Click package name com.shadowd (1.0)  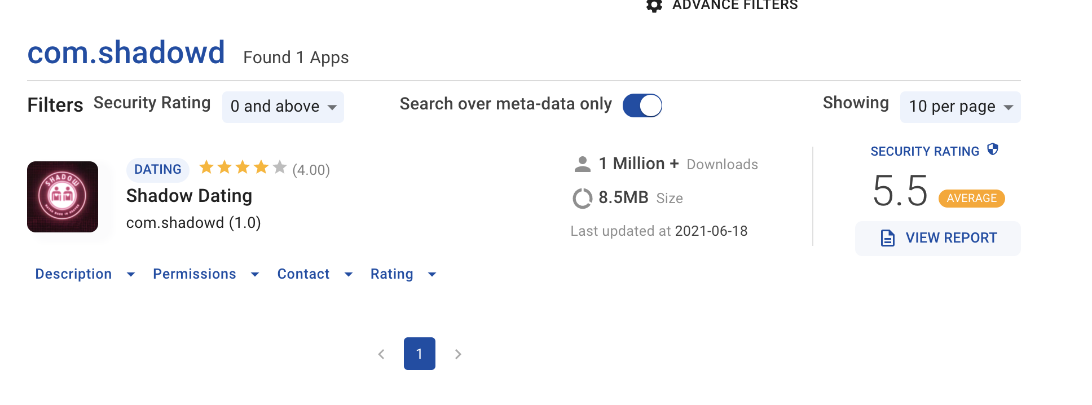(x=193, y=223)
